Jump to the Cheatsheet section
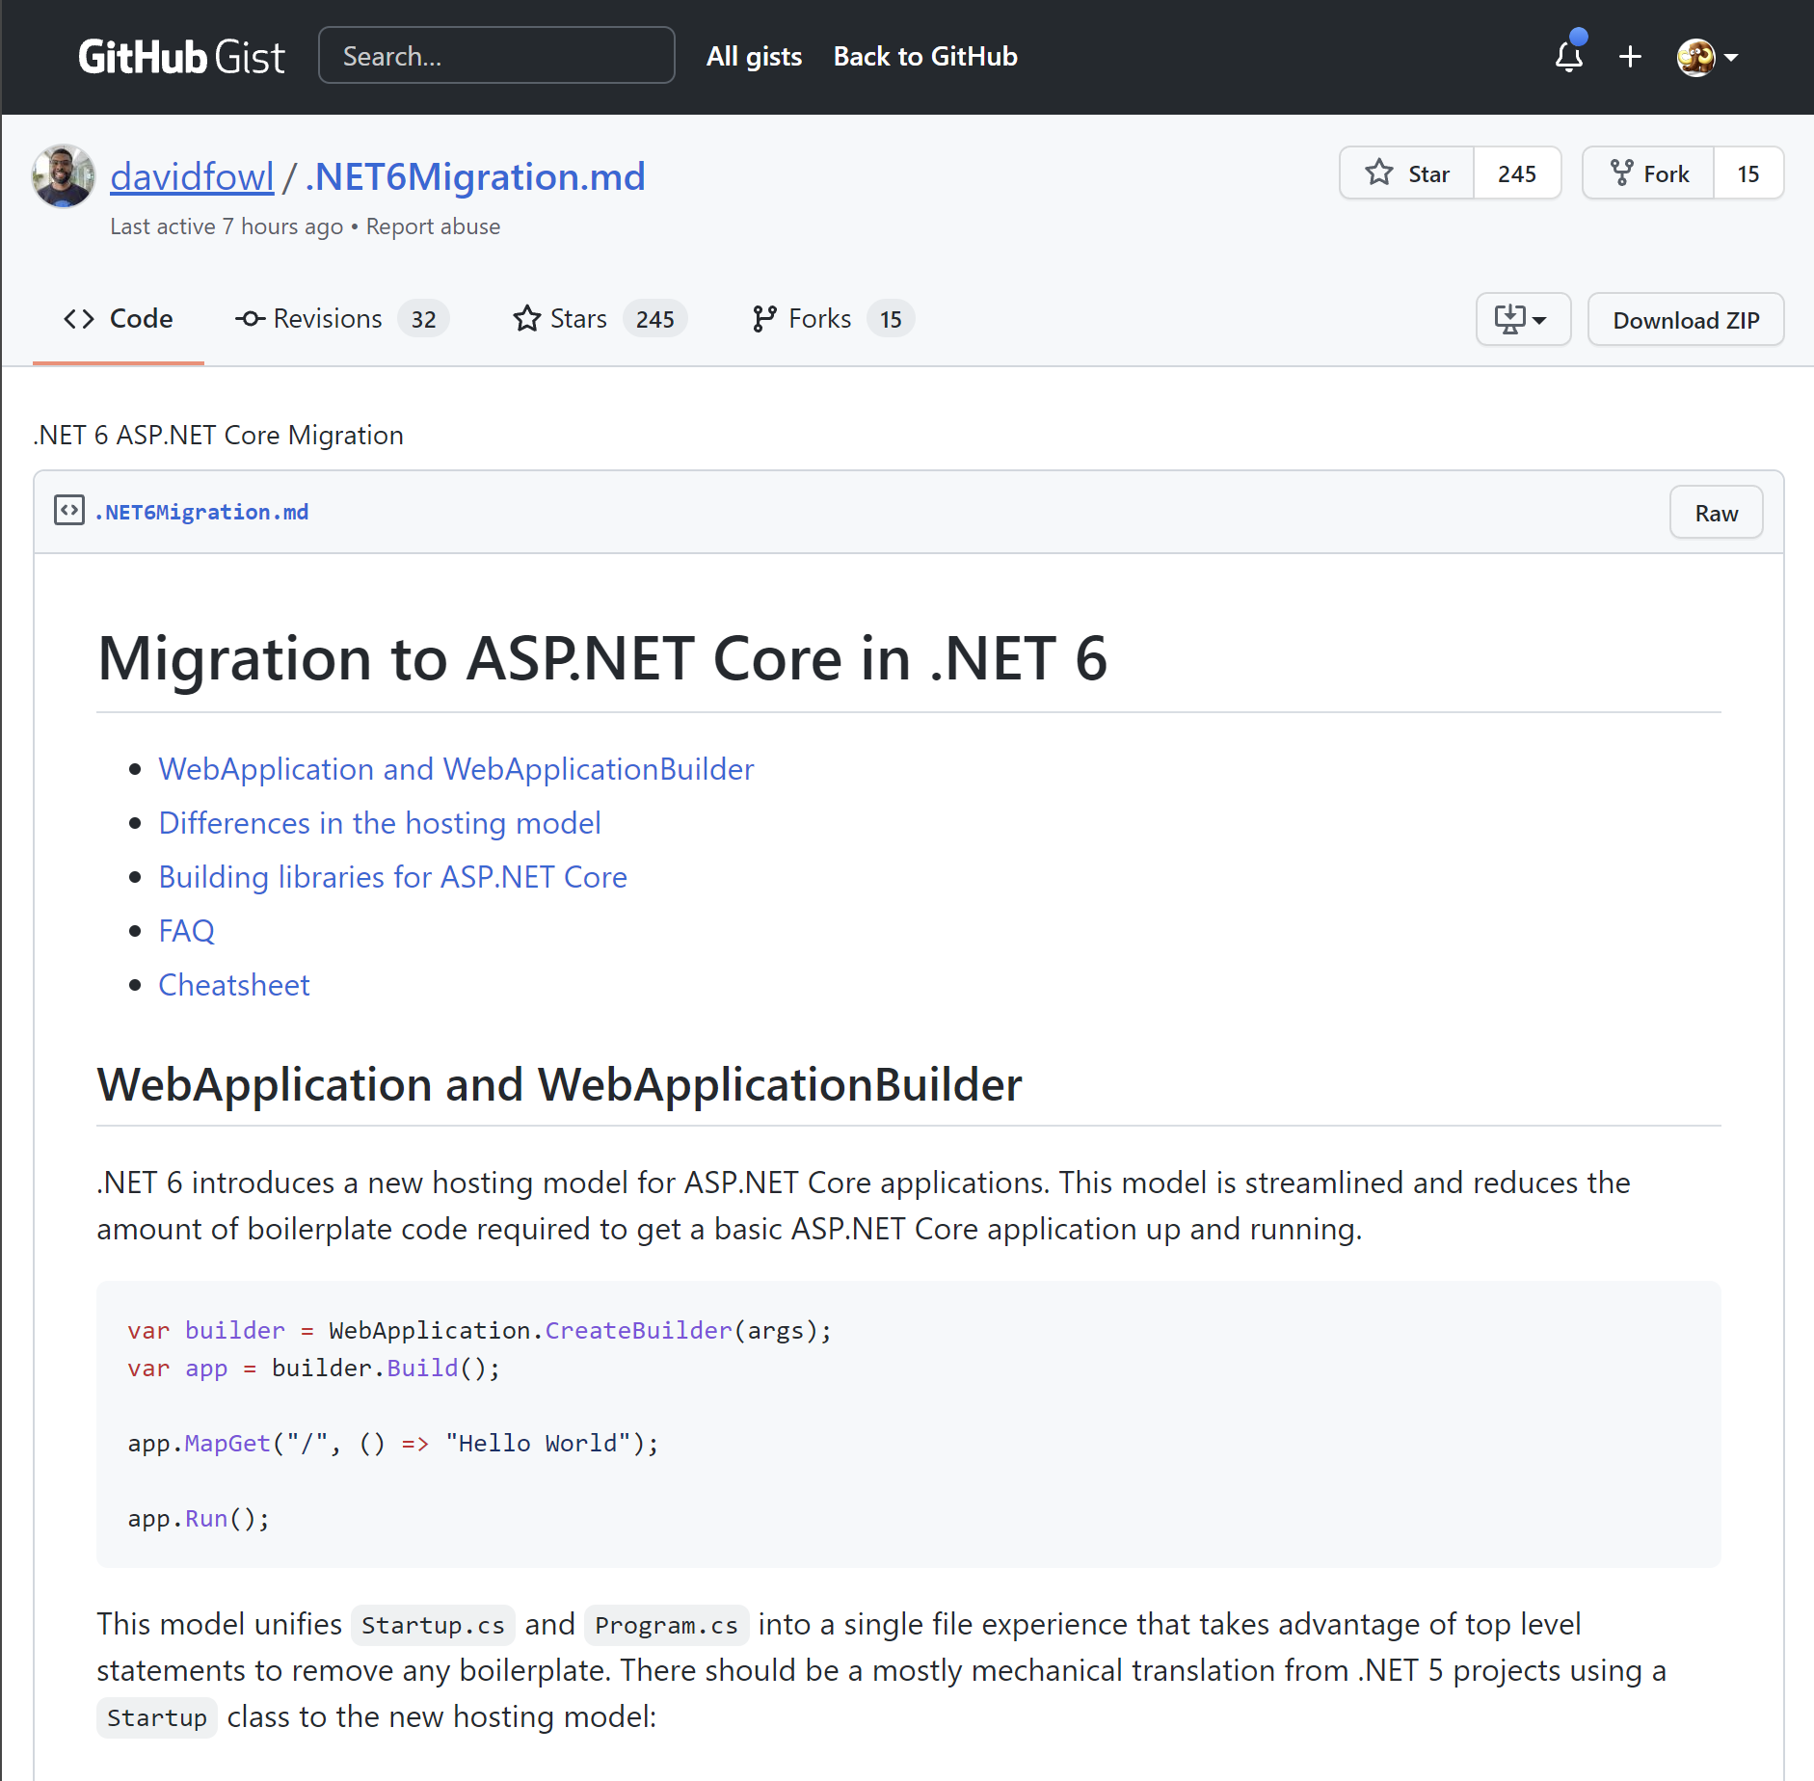 click(x=234, y=985)
